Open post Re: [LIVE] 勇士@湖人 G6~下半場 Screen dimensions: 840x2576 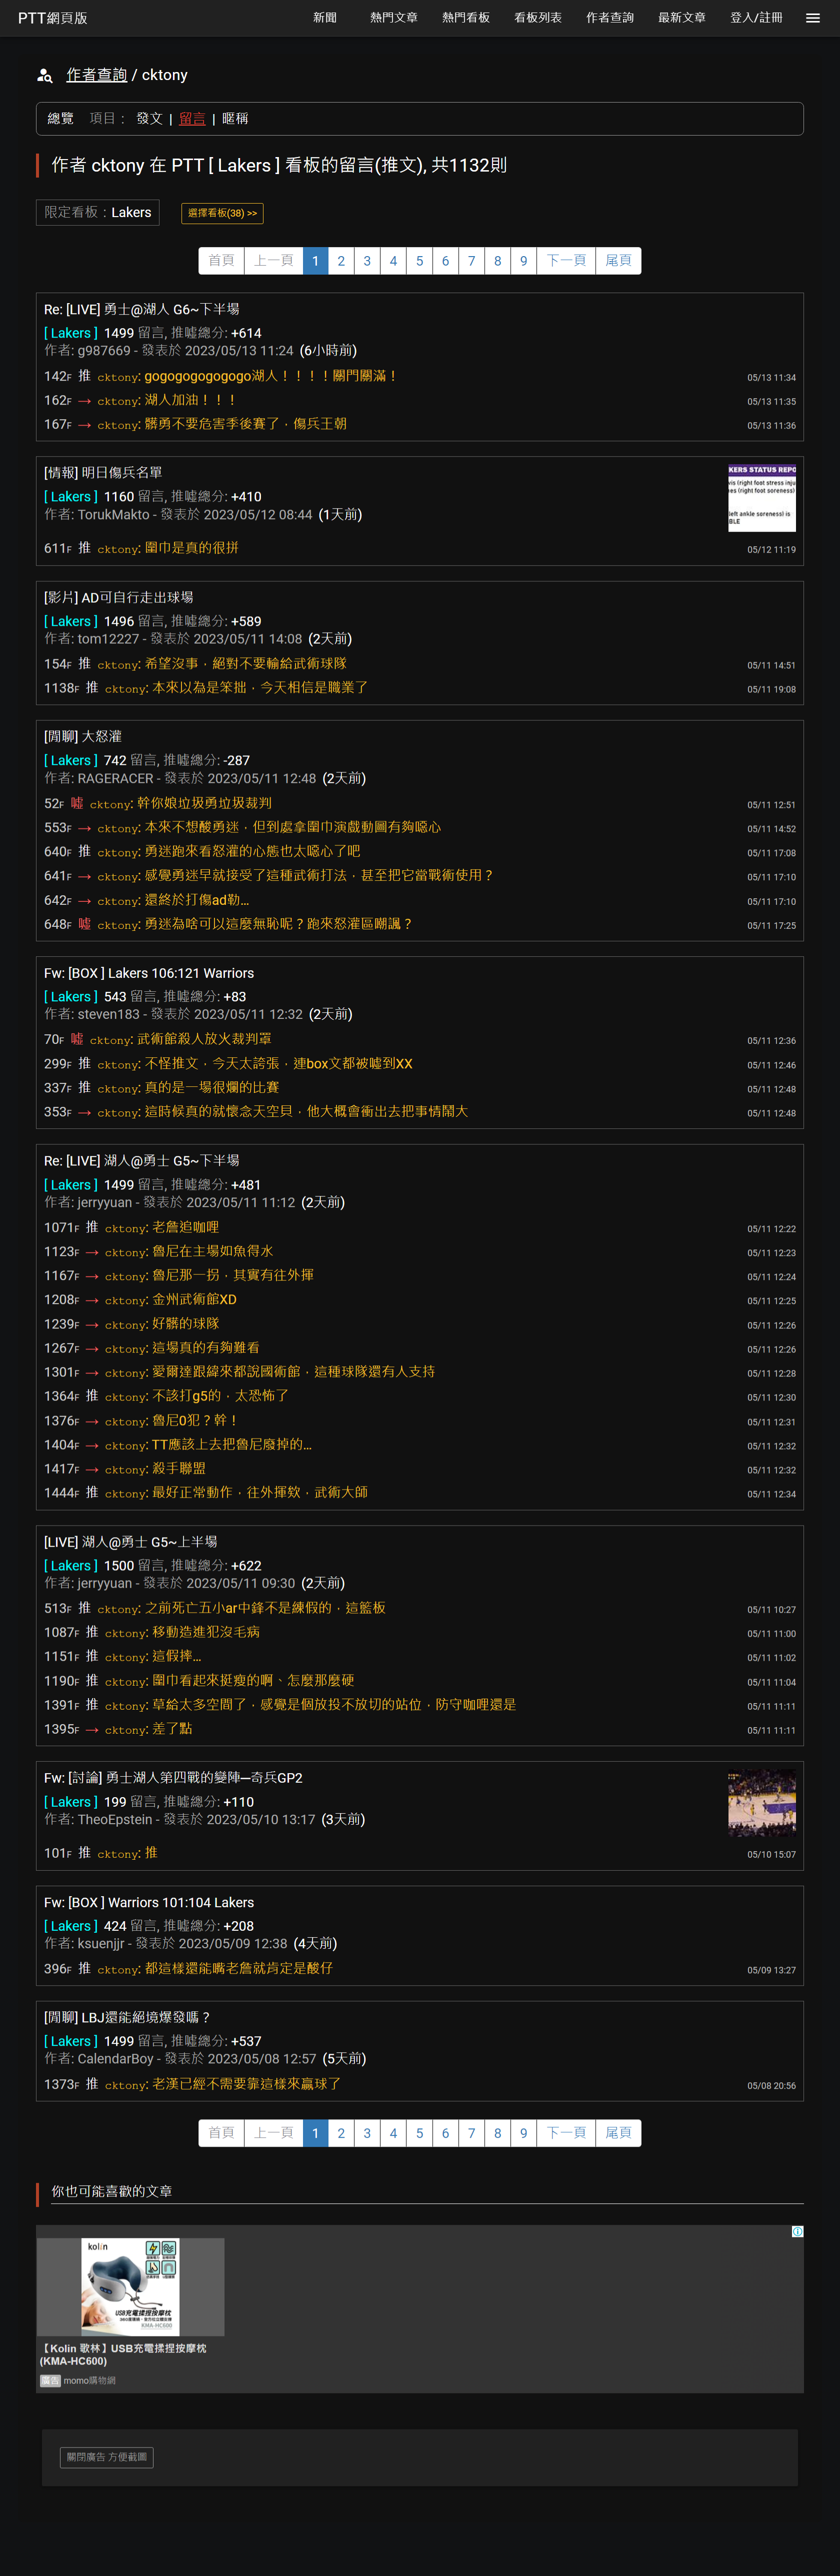(x=142, y=310)
